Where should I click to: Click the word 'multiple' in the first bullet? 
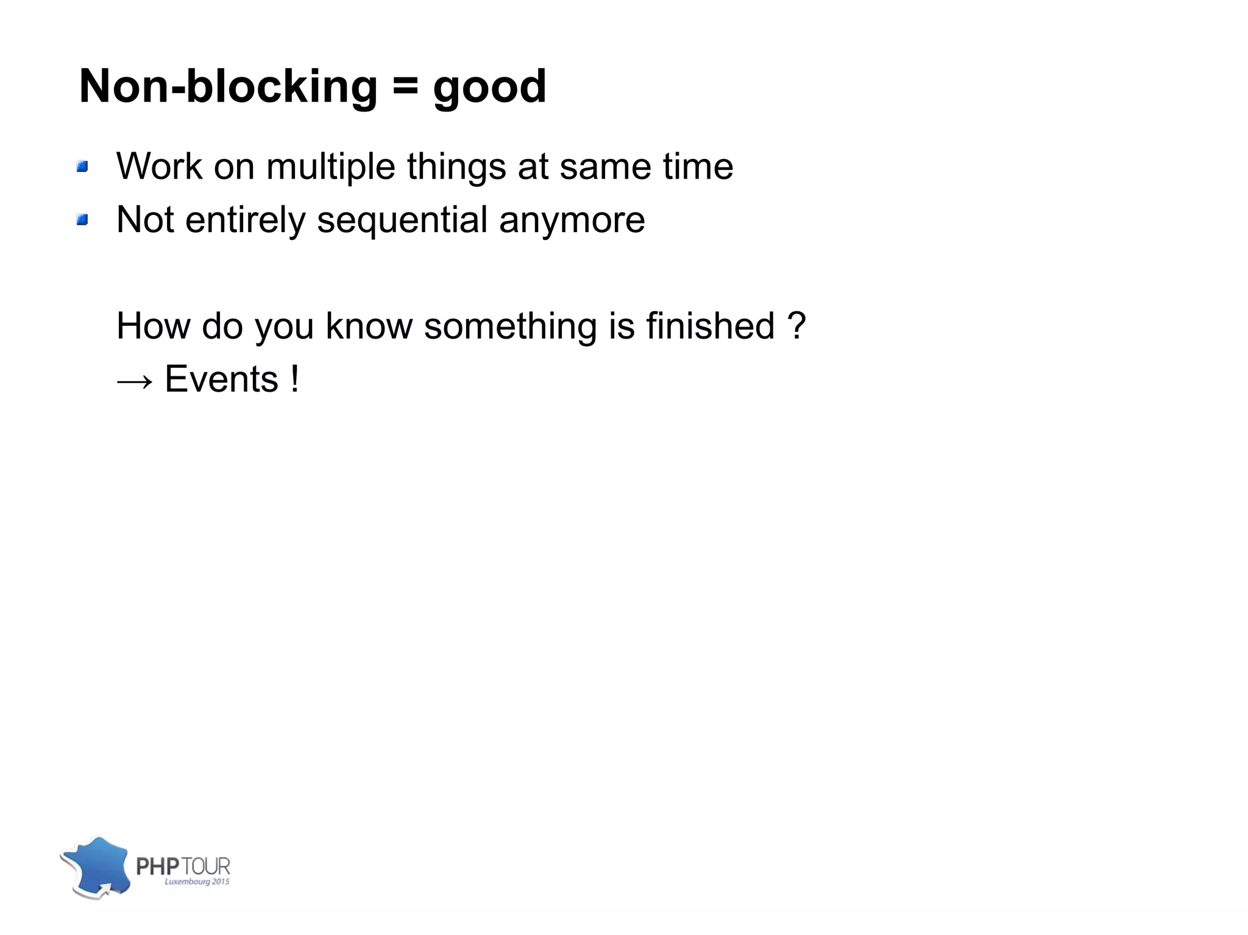click(331, 167)
